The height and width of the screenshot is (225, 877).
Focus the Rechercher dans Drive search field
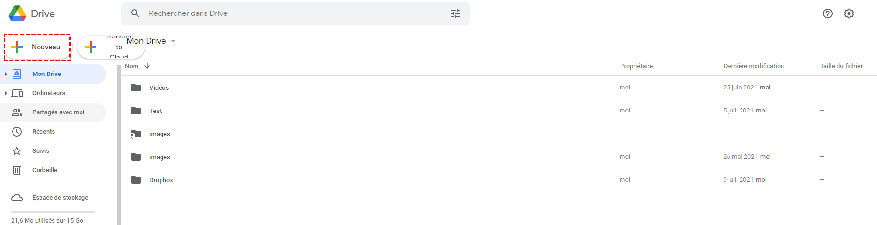click(x=289, y=13)
